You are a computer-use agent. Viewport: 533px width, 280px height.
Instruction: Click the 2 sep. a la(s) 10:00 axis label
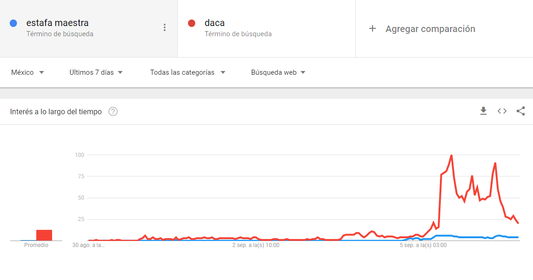coord(256,245)
